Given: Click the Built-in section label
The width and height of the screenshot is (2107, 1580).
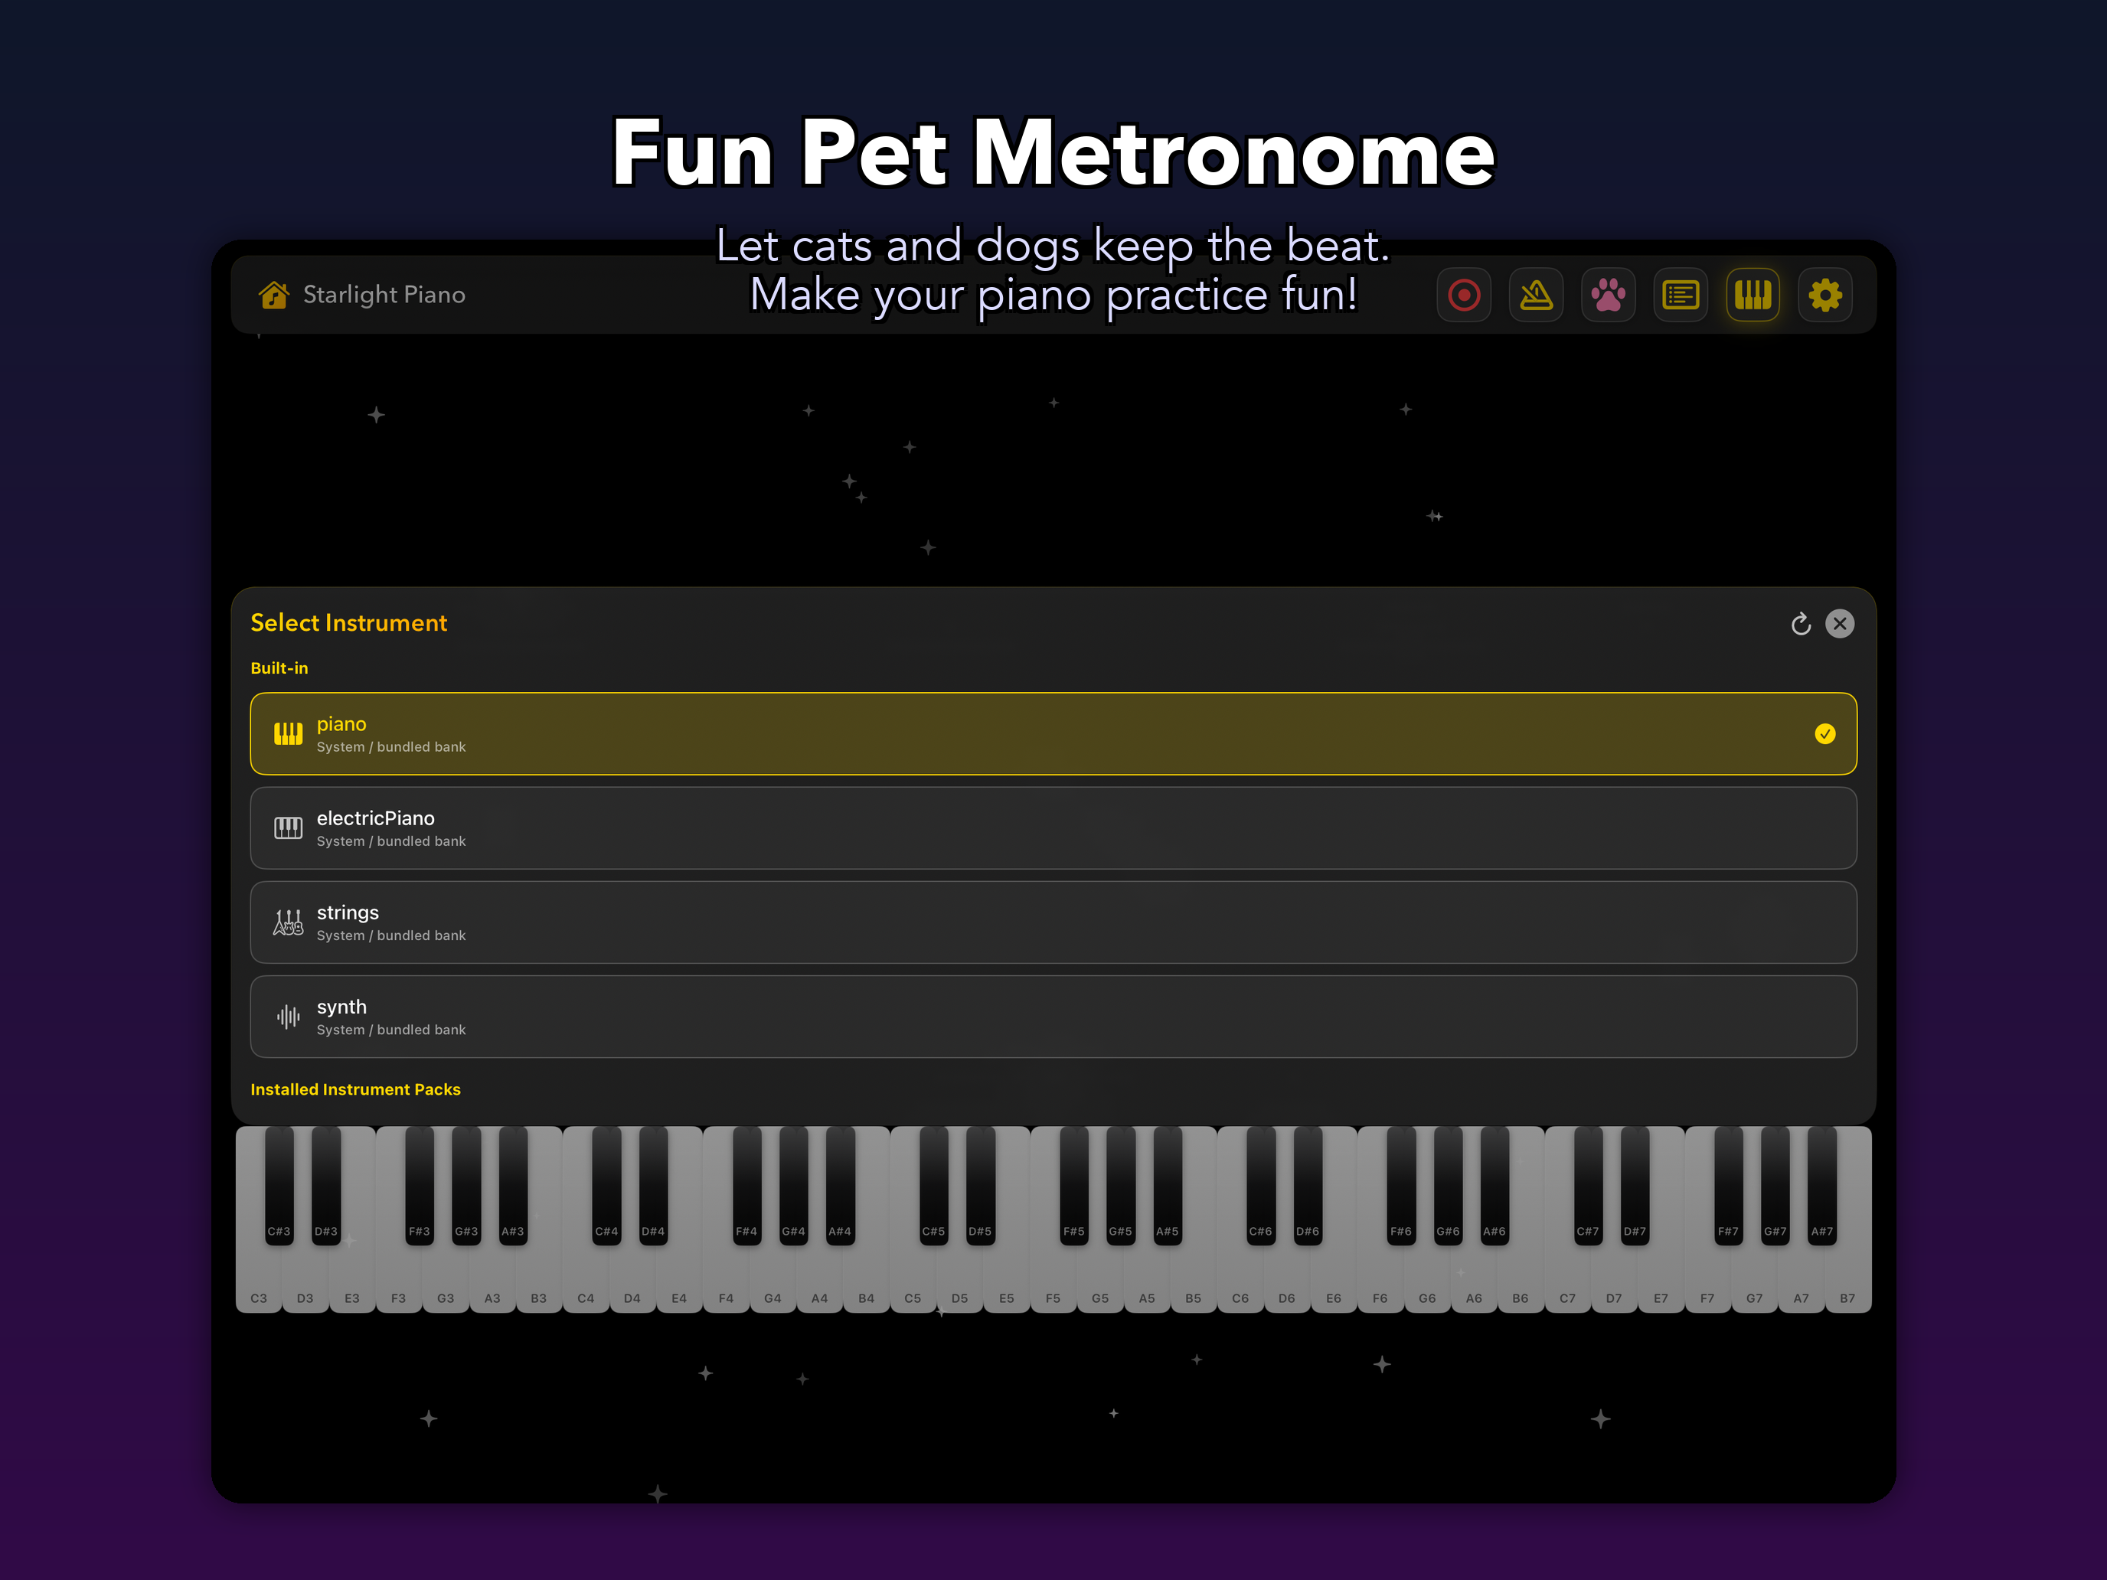Looking at the screenshot, I should click(279, 668).
